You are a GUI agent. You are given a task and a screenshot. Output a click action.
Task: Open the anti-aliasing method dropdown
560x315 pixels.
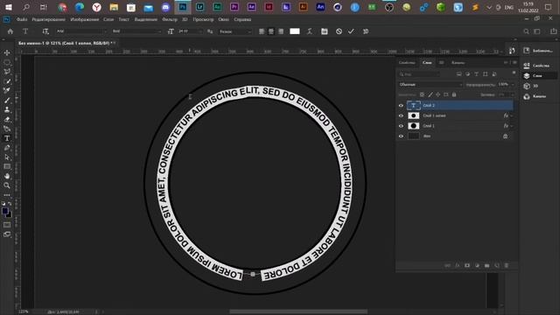(234, 31)
